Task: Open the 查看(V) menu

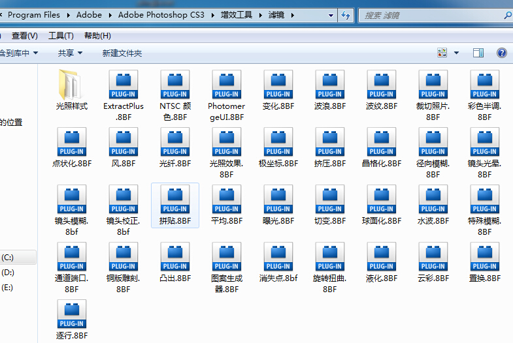Action: point(25,36)
